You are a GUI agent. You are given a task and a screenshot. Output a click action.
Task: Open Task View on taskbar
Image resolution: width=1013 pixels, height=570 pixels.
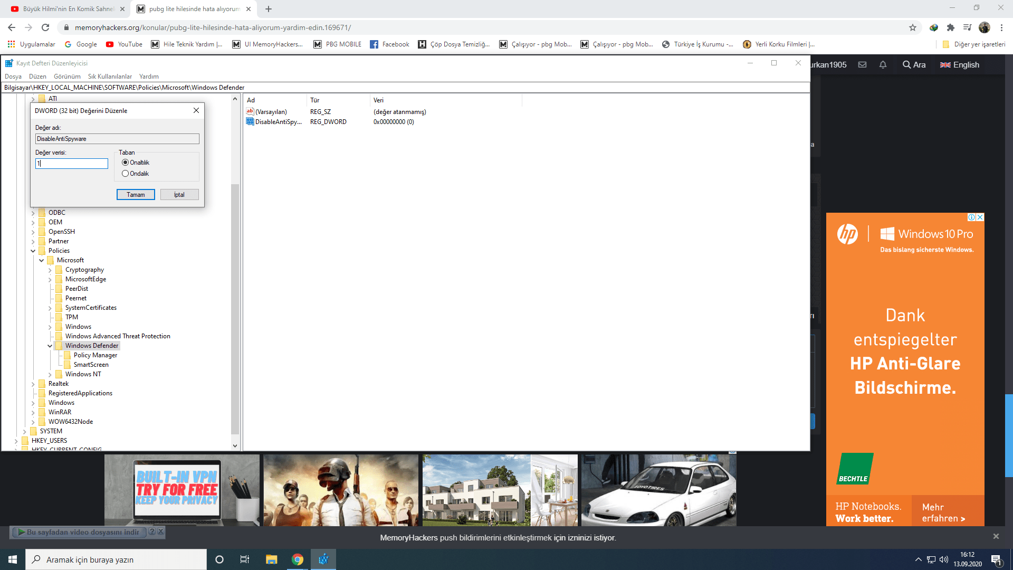[x=245, y=559]
